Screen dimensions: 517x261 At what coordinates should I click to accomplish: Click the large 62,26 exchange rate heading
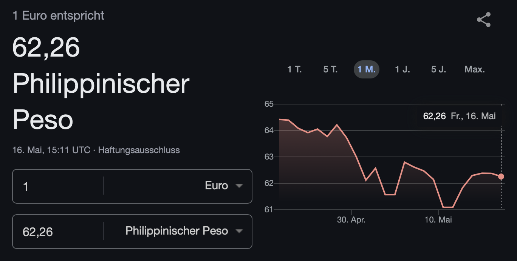click(x=46, y=48)
